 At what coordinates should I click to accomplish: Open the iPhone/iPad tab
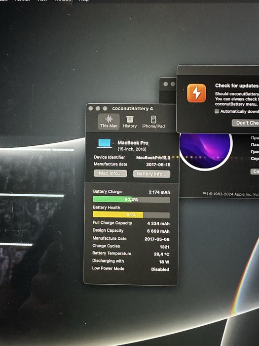point(153,122)
